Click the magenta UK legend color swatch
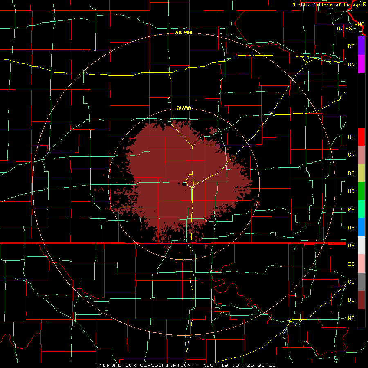Image resolution: width=368 pixels, height=368 pixels. tap(361, 64)
